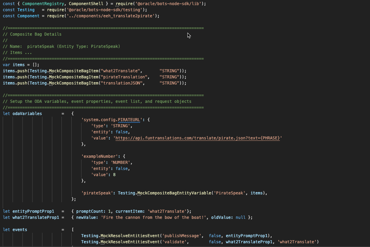Click the null oldValue literal

pyautogui.click(x=240, y=217)
